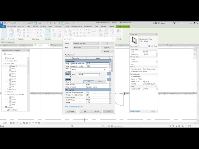This screenshot has width=199, height=149.
Task: Click the Type Parameters vertical scrollbar
Action: (x=112, y=80)
